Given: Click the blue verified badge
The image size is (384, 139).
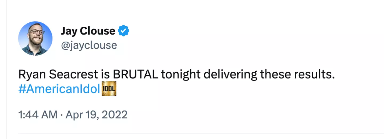Looking at the screenshot, I should coord(123,31).
